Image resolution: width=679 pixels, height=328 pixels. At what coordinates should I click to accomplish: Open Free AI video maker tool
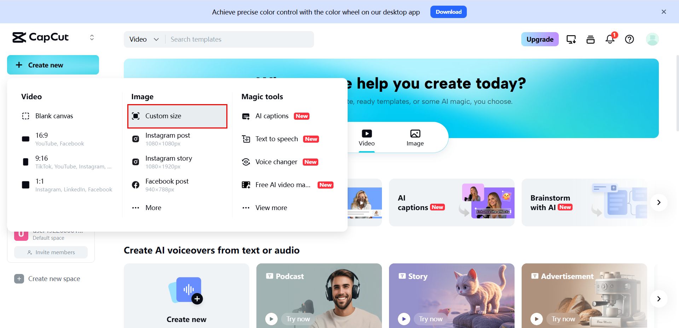coord(288,185)
